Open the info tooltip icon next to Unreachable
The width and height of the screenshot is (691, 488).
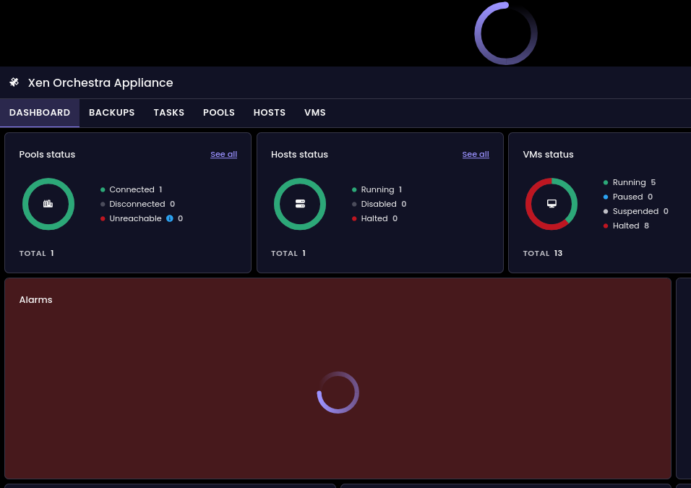point(168,218)
